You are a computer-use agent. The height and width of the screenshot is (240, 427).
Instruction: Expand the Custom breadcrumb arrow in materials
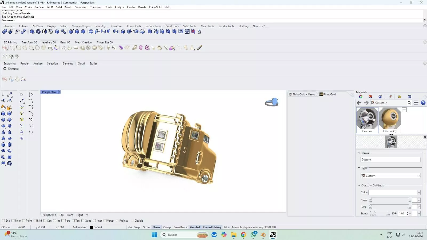click(386, 103)
